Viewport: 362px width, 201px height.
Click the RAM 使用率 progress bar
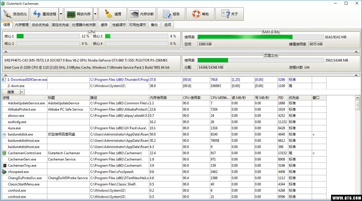pos(260,37)
